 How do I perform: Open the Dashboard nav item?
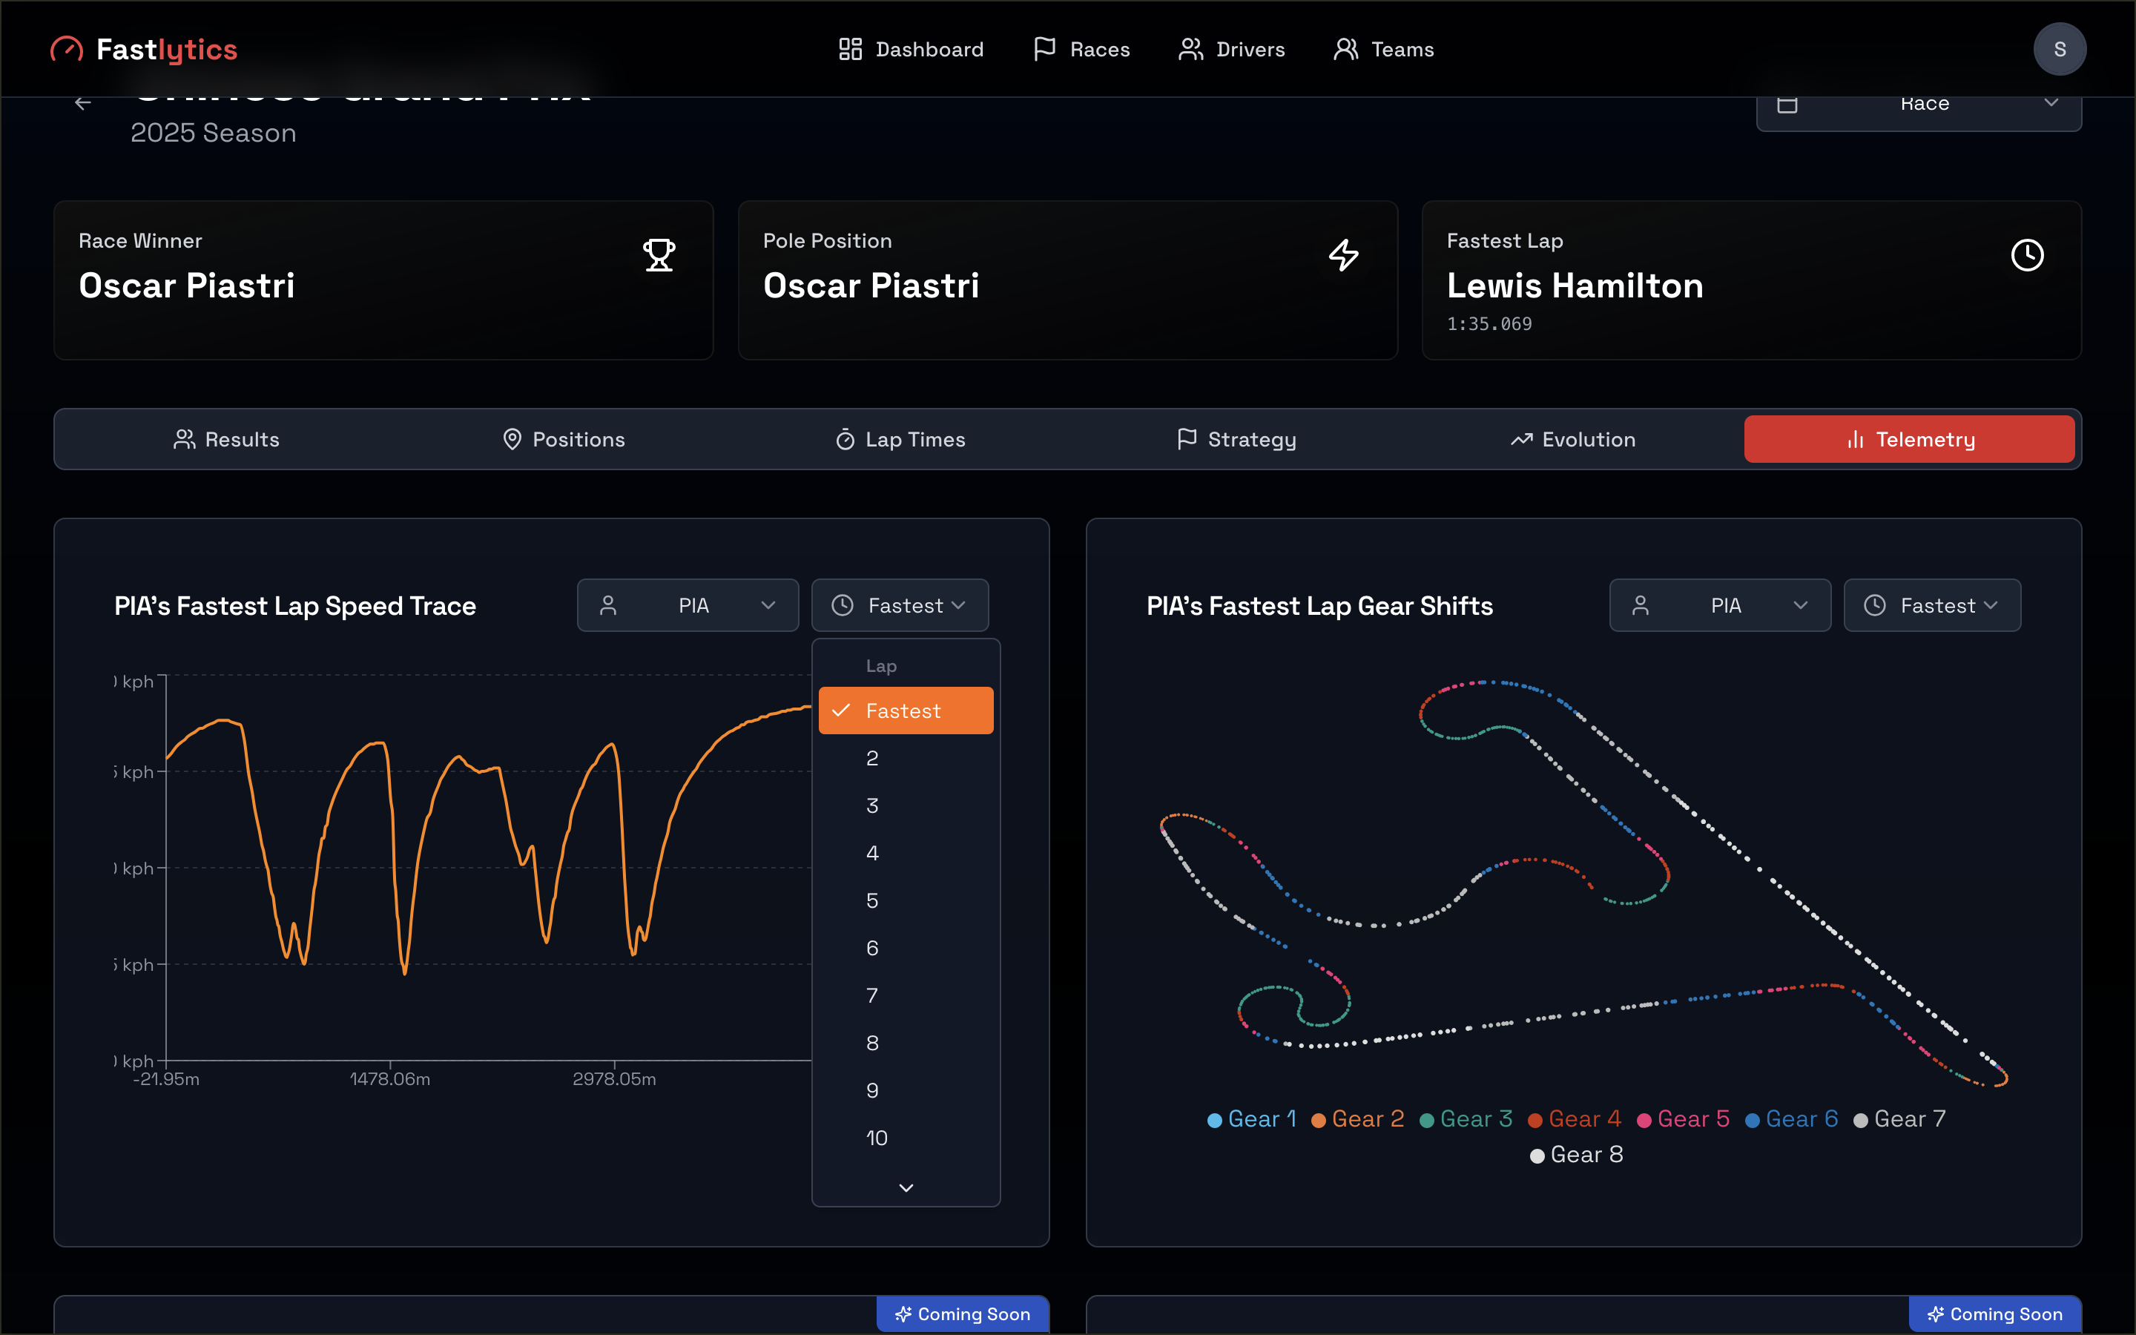coord(911,50)
